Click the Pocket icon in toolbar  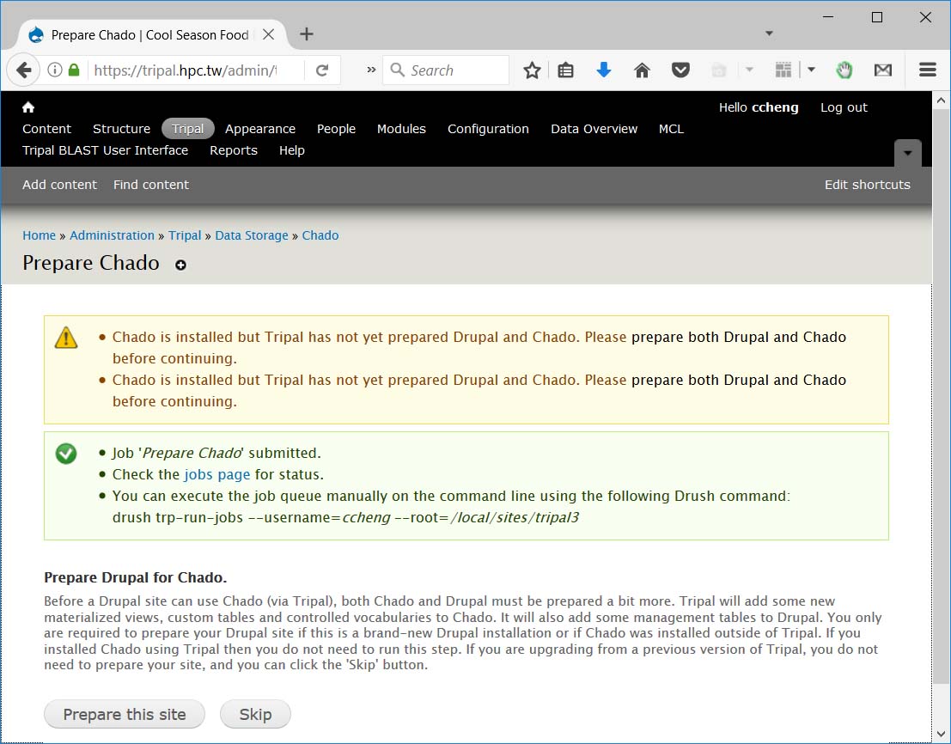(x=680, y=70)
